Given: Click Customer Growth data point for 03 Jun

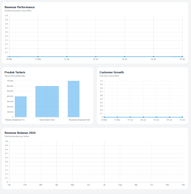Looking at the screenshot, I should click(x=156, y=117).
